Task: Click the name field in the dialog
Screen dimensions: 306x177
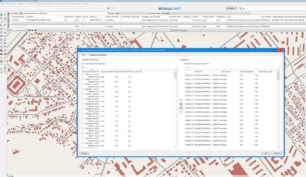Action: tap(133, 60)
